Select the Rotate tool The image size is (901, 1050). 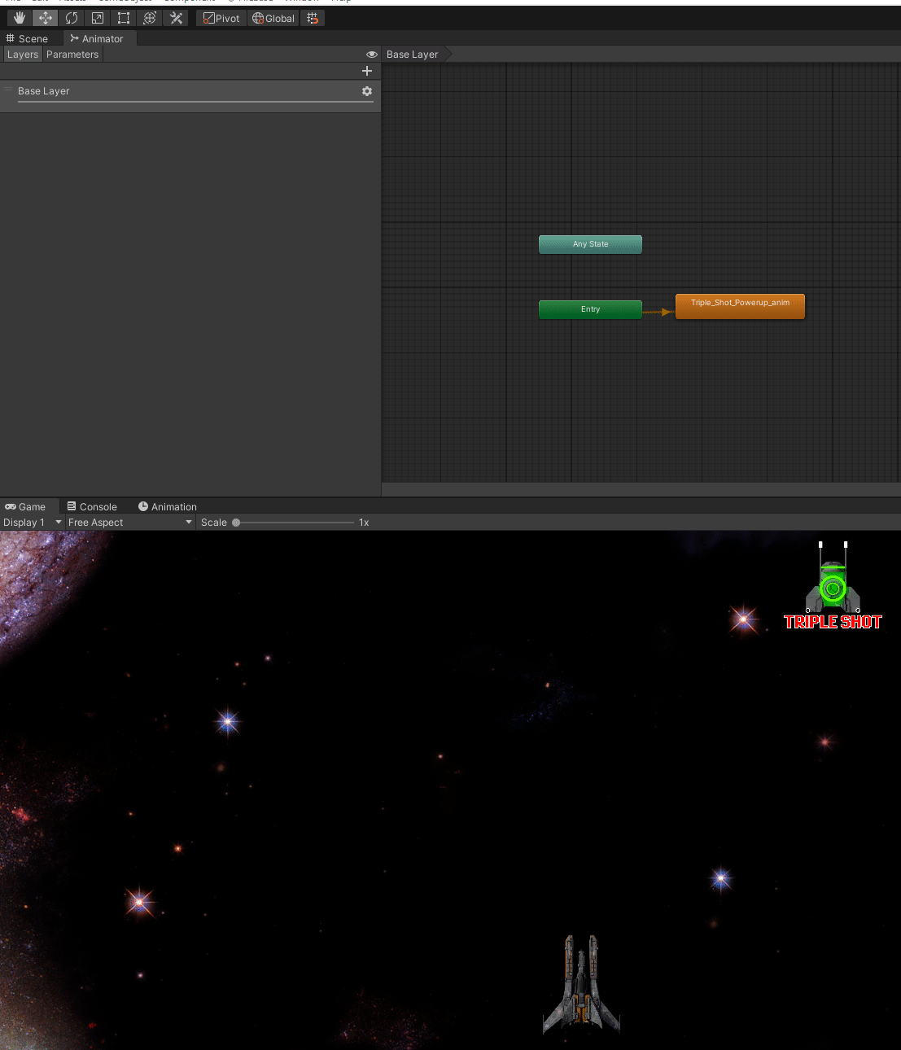click(72, 18)
